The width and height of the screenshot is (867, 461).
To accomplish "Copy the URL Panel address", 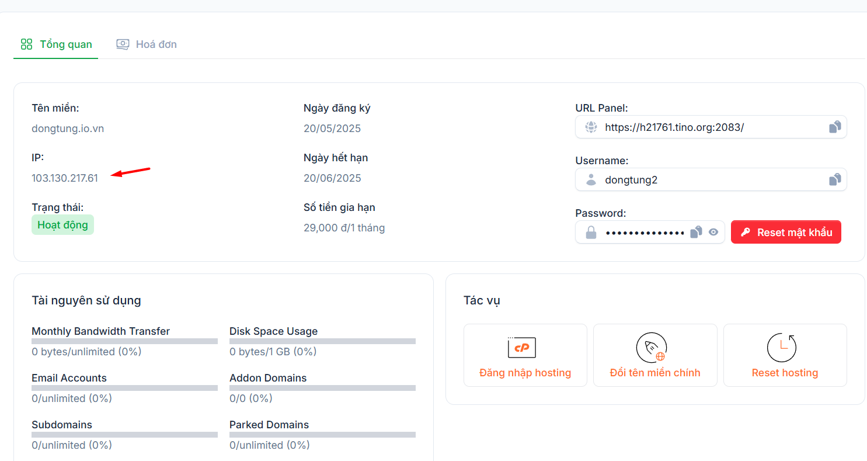I will coord(835,127).
